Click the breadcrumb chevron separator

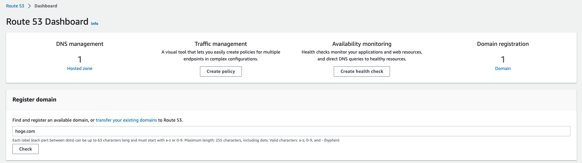click(x=29, y=6)
